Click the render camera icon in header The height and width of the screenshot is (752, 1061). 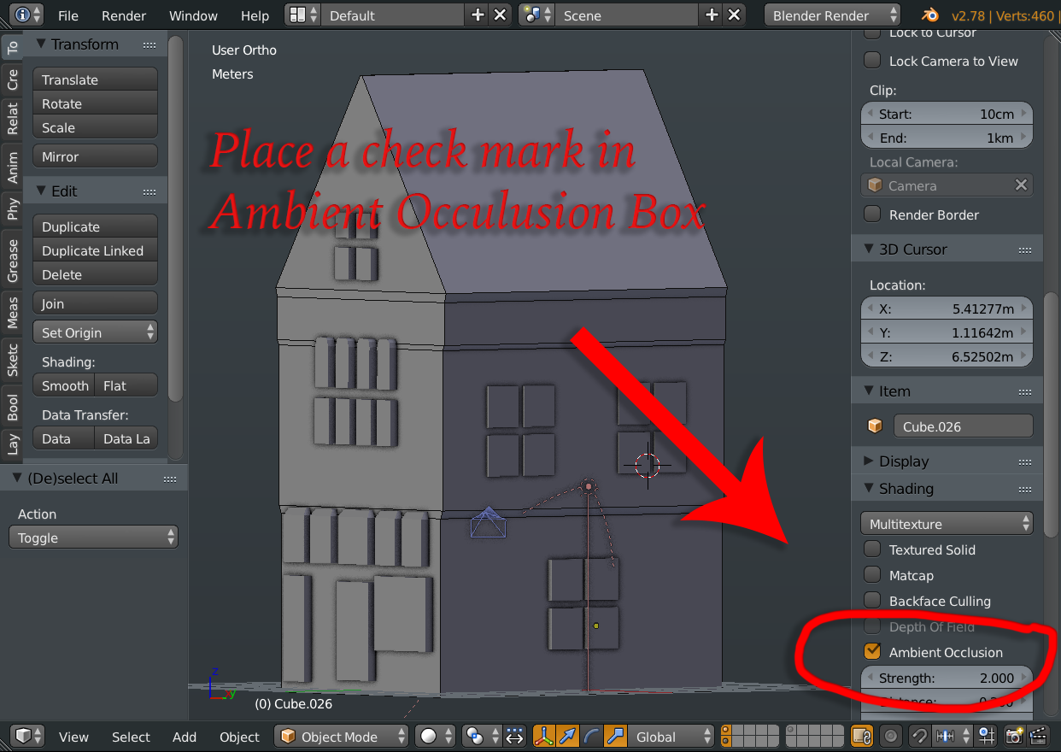[x=1014, y=736]
